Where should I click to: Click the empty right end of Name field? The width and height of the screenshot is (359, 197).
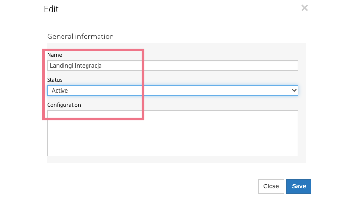click(x=269, y=65)
